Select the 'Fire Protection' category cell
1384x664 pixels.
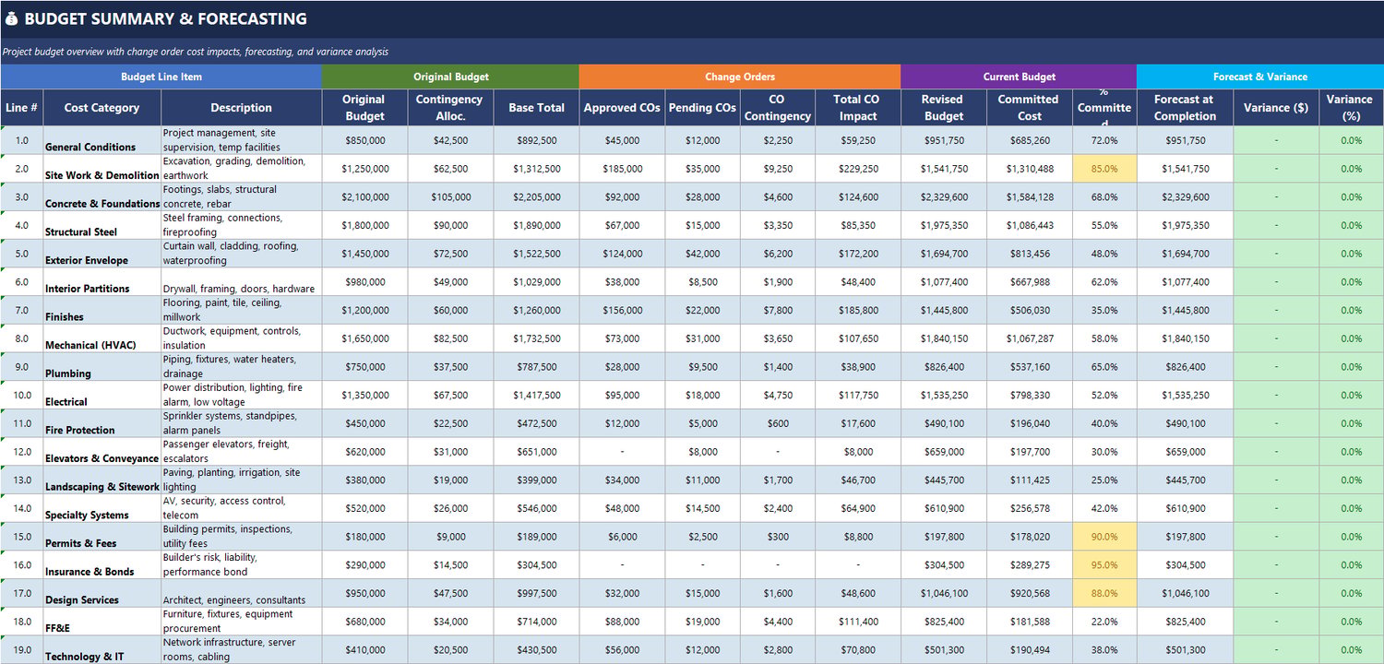coord(102,424)
